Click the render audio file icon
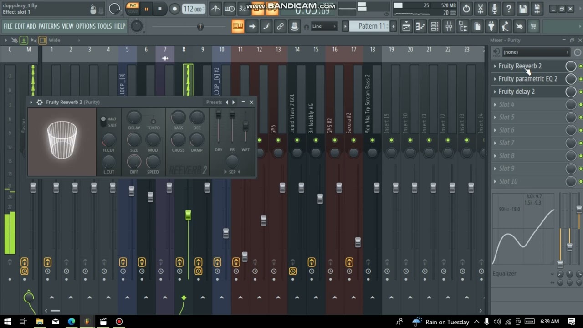 537,9
